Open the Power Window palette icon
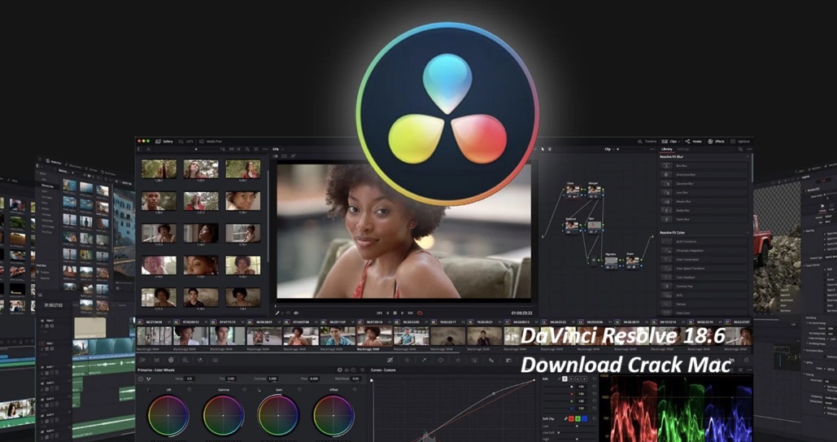The width and height of the screenshot is (837, 442). 440,361
